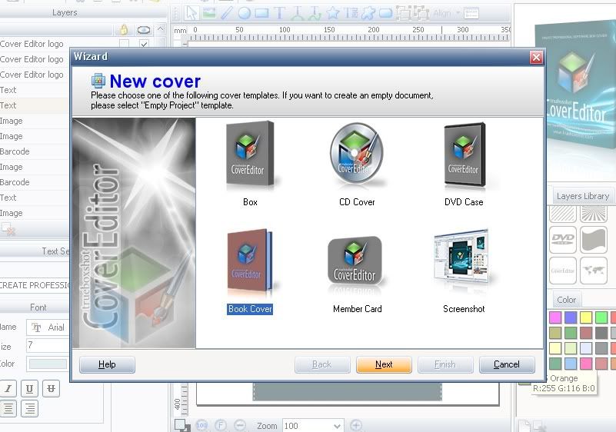Click the Layers panel scroll up arrow
Image resolution: width=616 pixels, height=432 pixels.
click(161, 29)
